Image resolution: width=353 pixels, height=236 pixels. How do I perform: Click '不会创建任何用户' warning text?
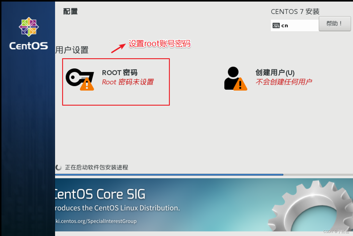point(284,82)
